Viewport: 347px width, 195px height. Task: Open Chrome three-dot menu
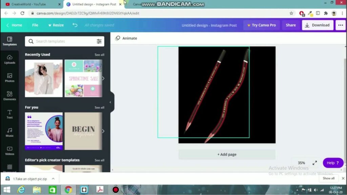[x=342, y=13]
